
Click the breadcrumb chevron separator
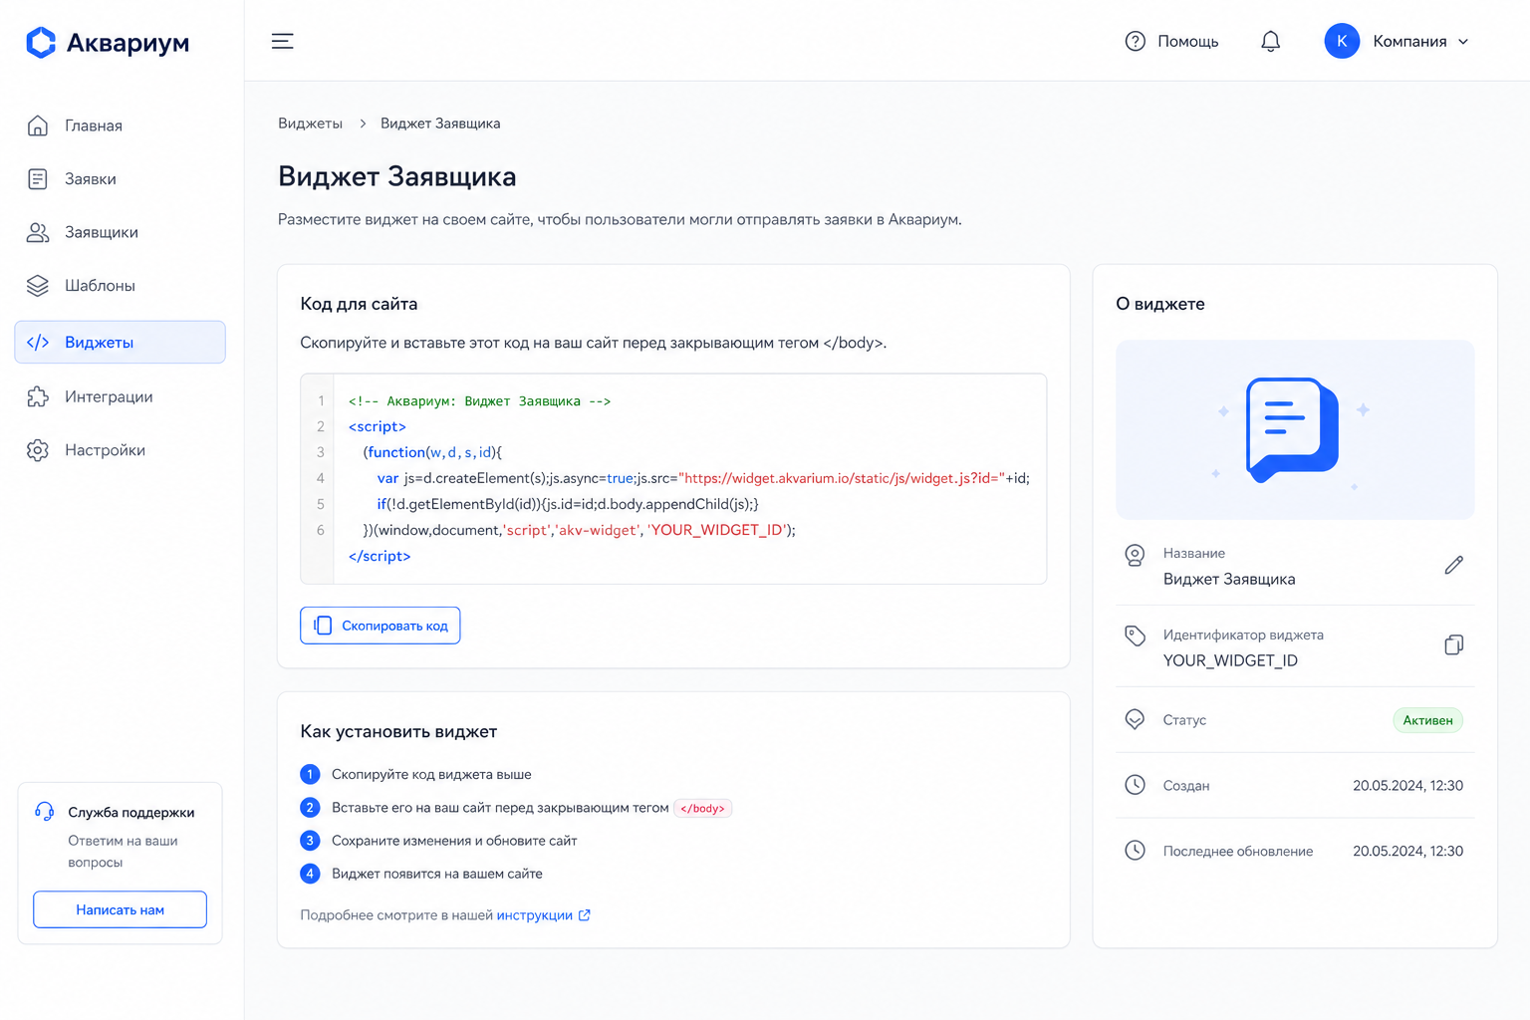pyautogui.click(x=363, y=124)
